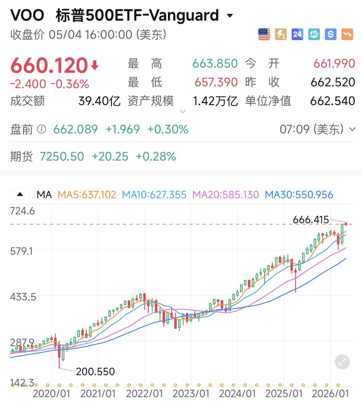362x405 pixels.
Task: Select the MA30:550.956 indicator label
Action: click(x=299, y=195)
